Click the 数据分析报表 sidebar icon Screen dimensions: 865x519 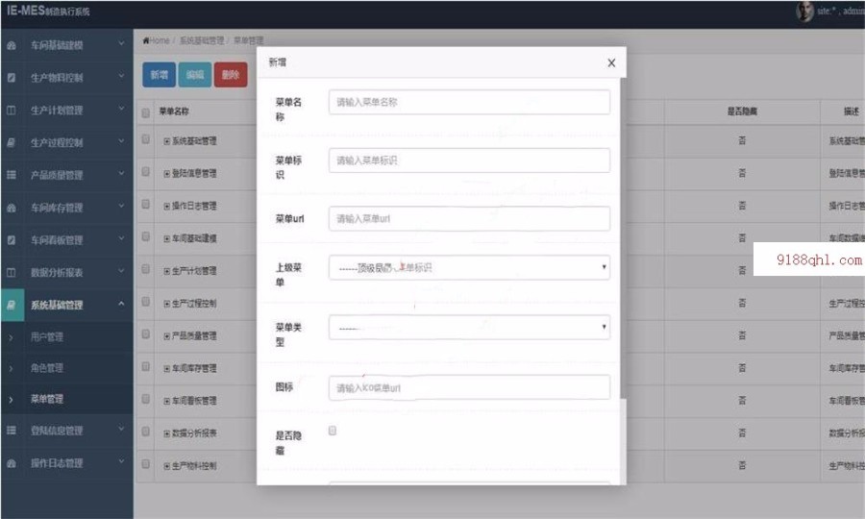[11, 272]
